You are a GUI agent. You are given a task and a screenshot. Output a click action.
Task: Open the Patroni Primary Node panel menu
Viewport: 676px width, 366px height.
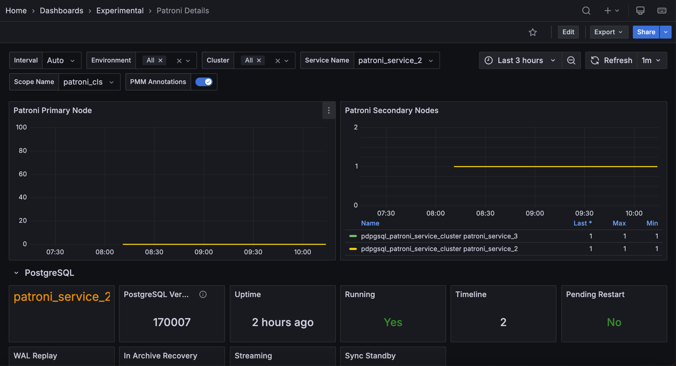point(329,110)
